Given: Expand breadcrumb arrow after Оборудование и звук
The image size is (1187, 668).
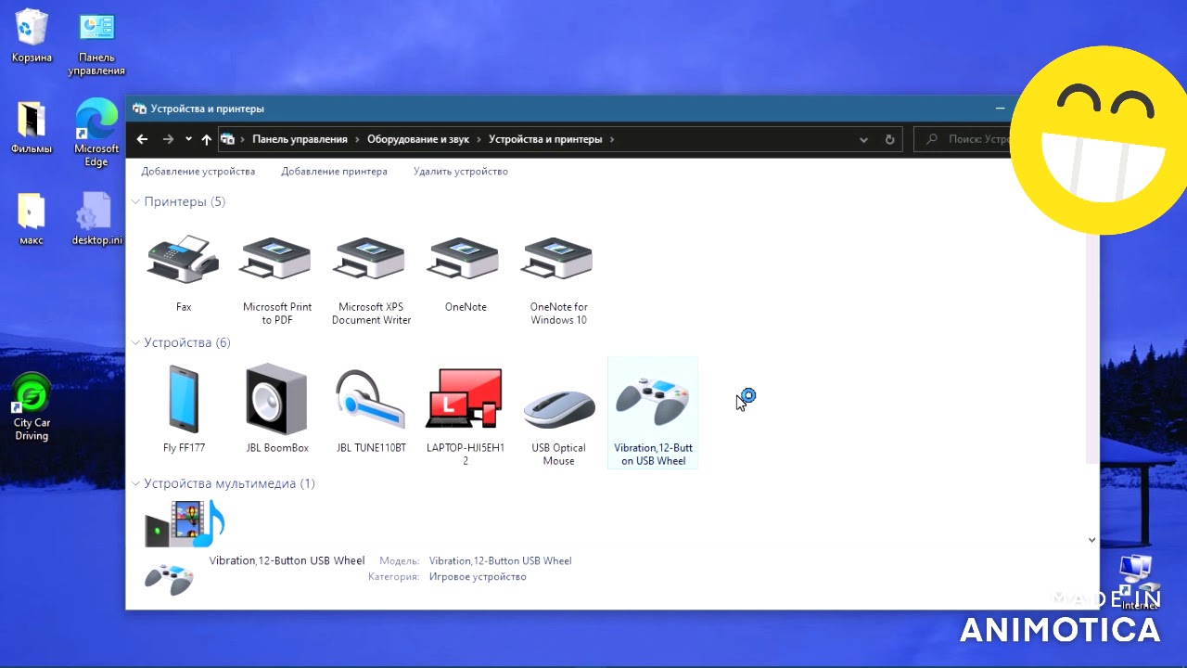Looking at the screenshot, I should click(479, 139).
